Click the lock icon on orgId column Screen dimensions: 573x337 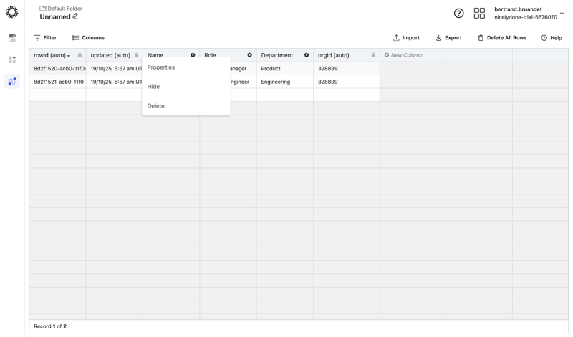click(373, 55)
